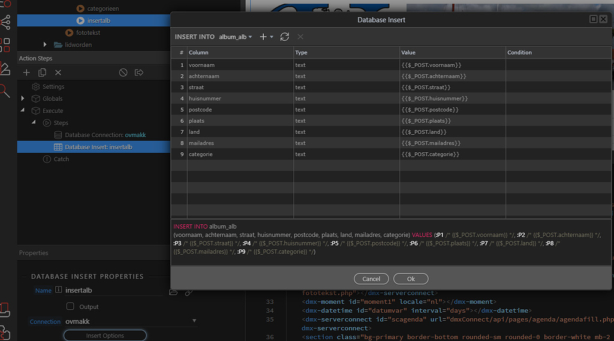Click the export arrow icon in Action Steps
The image size is (614, 341).
point(139,73)
